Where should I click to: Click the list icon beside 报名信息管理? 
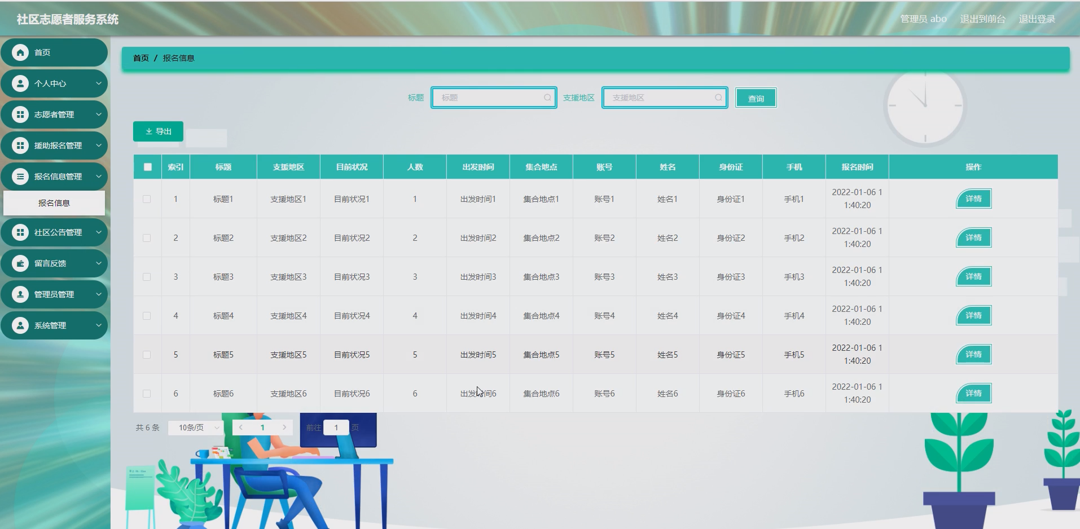tap(20, 177)
